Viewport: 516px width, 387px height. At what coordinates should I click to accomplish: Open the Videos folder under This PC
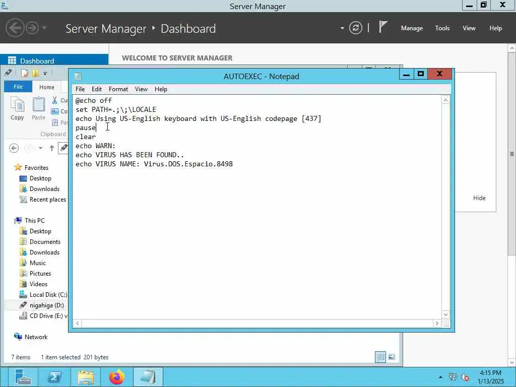(34, 284)
